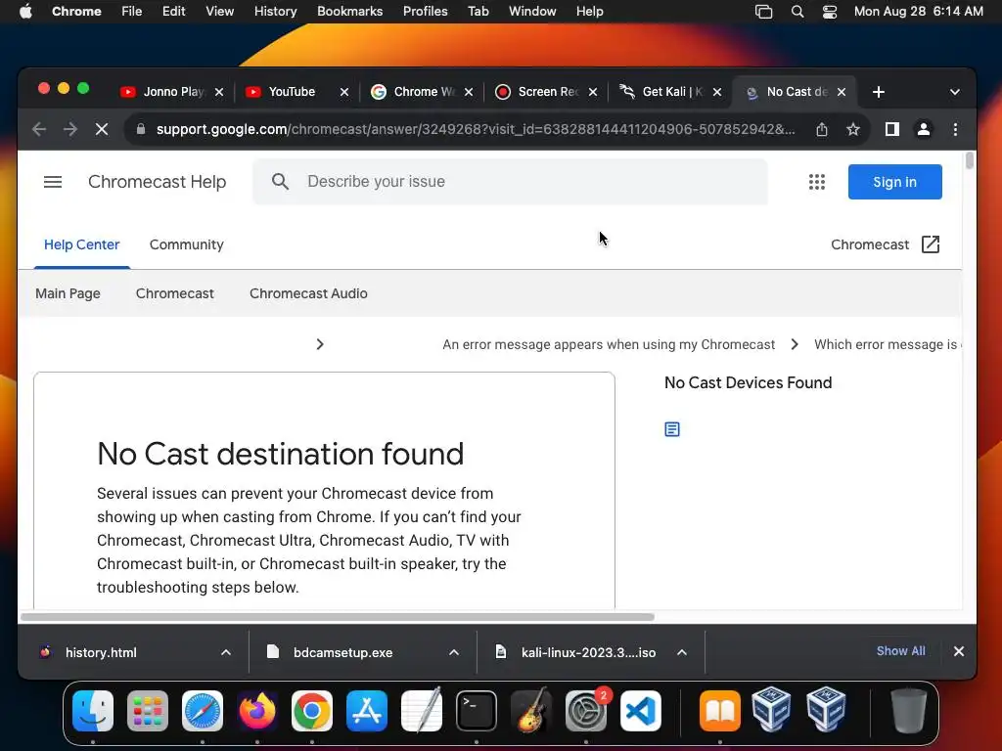Click the article document icon
1002x751 pixels.
pyautogui.click(x=672, y=429)
